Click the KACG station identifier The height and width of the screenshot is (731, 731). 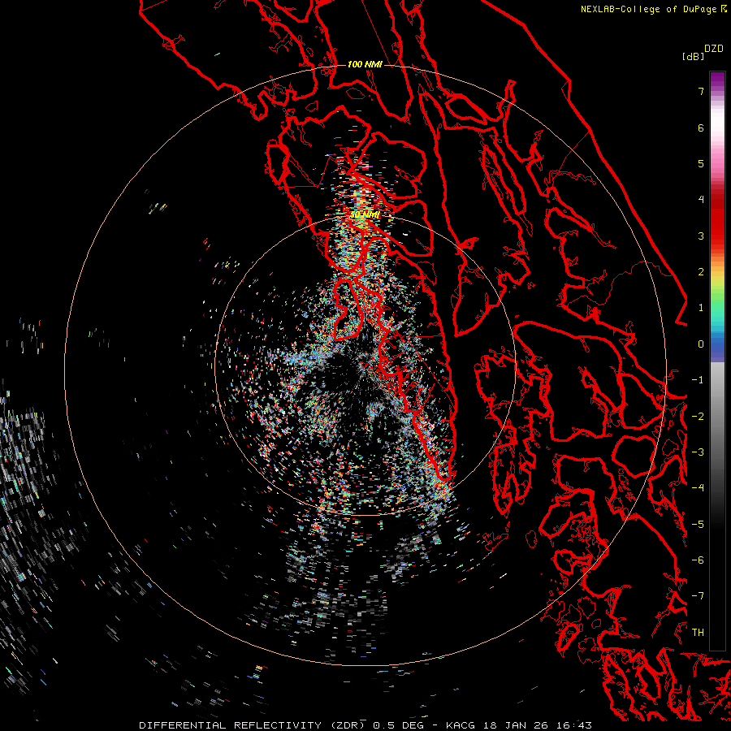(x=461, y=725)
